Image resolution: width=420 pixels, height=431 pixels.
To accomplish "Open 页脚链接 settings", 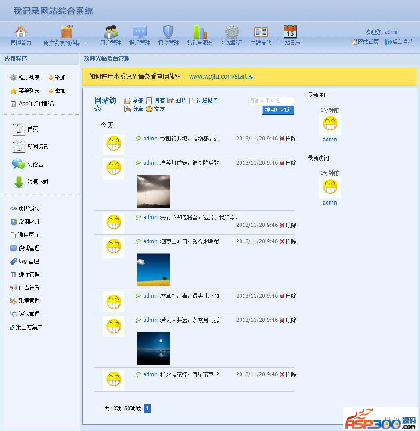I will click(x=25, y=208).
